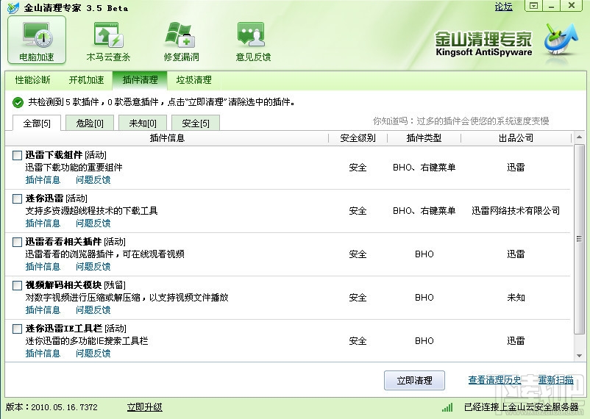Open 问题反馈 link for 视频解码相关模块
Viewport: 590px width, 419px height.
93,310
